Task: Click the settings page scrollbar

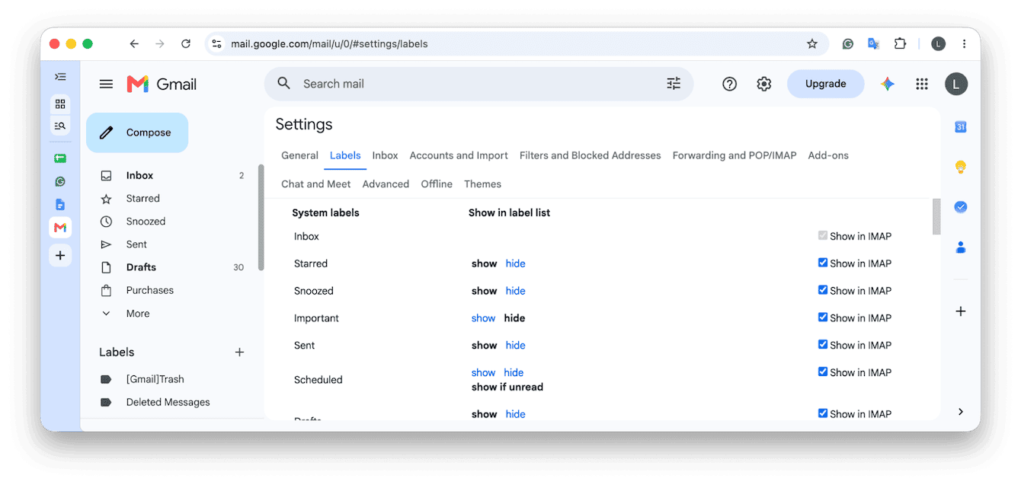Action: tap(936, 217)
